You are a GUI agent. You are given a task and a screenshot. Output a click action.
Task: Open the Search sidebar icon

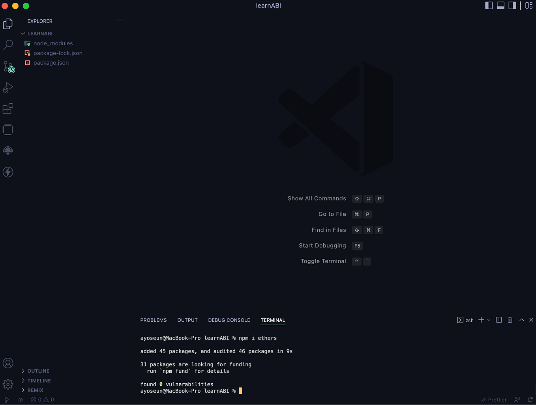click(x=8, y=45)
